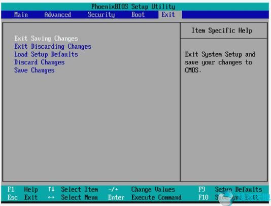271x206 pixels.
Task: Choose Load Setup Defaults
Action: click(x=46, y=54)
